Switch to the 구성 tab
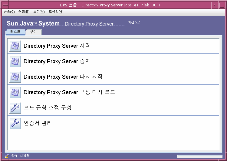 [x=33, y=32]
